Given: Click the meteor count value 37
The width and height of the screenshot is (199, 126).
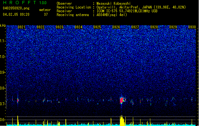Looking at the screenshot, I should point(46,14).
